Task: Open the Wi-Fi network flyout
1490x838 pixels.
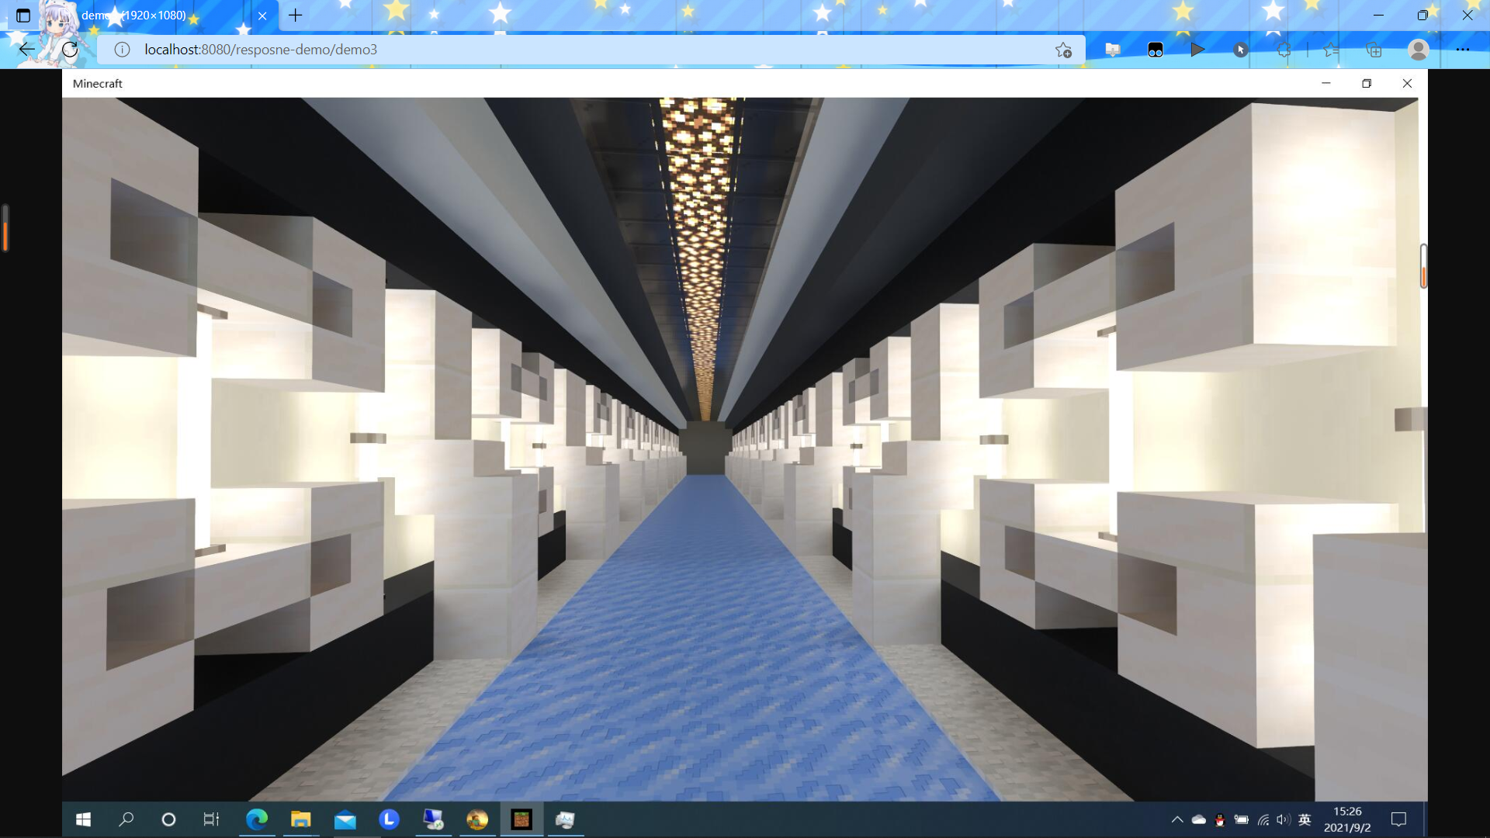Action: [x=1263, y=819]
